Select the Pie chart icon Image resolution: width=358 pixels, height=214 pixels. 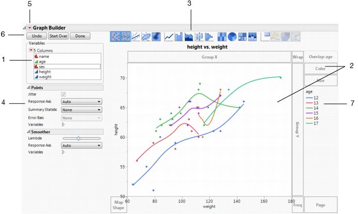[232, 37]
